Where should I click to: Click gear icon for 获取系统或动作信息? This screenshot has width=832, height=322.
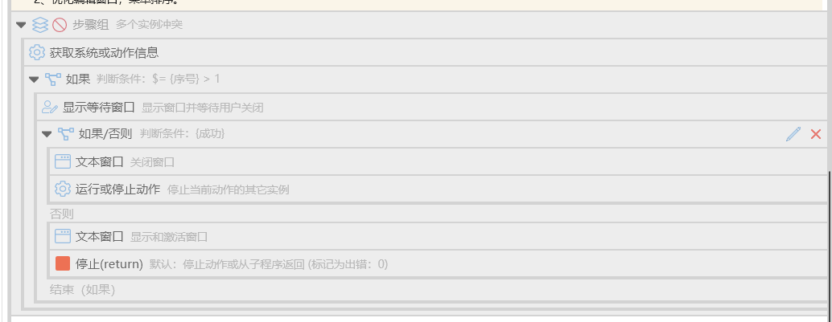(x=37, y=52)
